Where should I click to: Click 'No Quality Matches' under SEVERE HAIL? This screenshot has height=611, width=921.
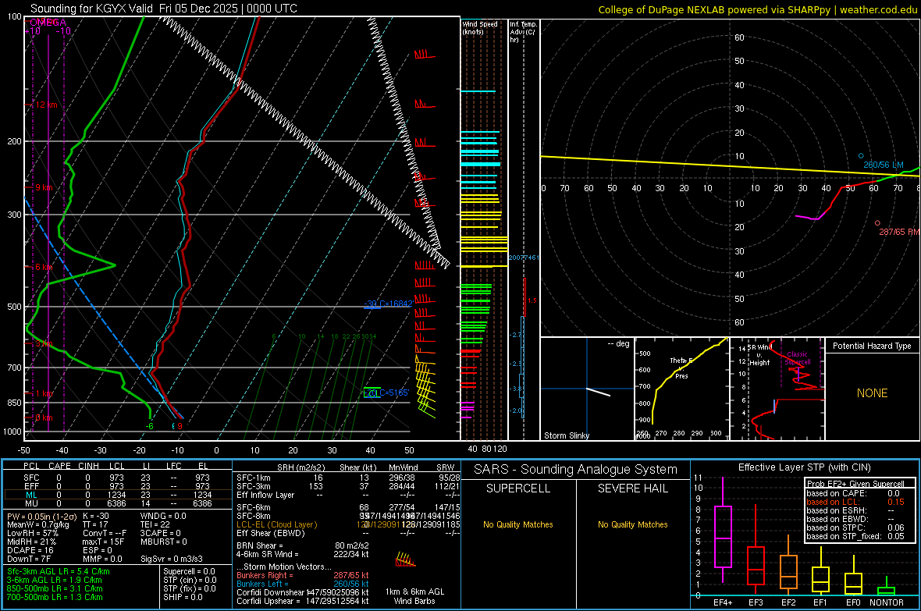point(632,524)
